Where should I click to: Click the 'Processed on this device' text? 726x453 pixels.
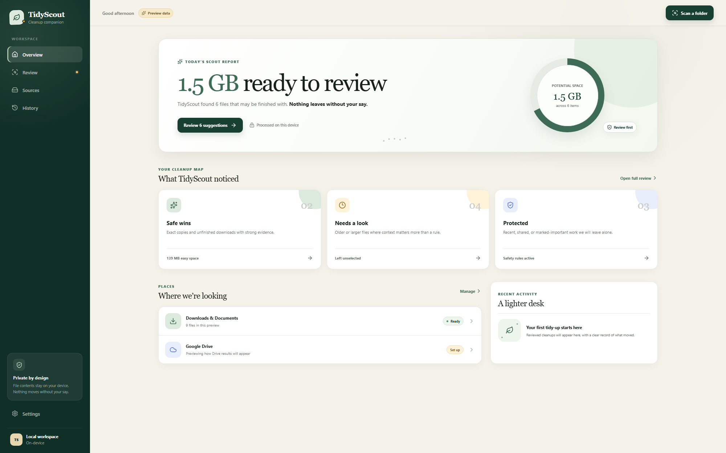[x=278, y=125]
